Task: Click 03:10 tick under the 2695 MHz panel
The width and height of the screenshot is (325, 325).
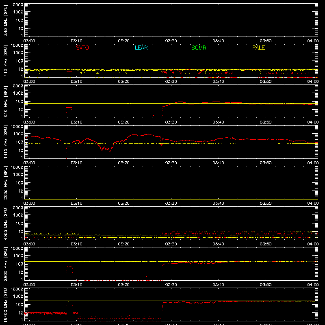Action: tap(76, 204)
